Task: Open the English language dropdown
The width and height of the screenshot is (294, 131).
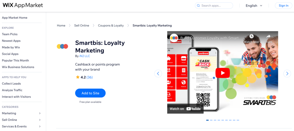Action: [254, 6]
